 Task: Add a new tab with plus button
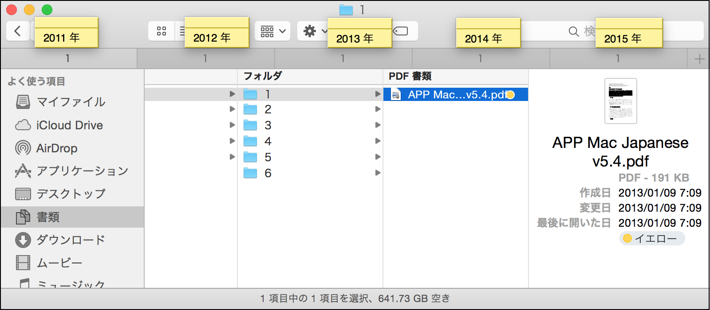pos(699,58)
